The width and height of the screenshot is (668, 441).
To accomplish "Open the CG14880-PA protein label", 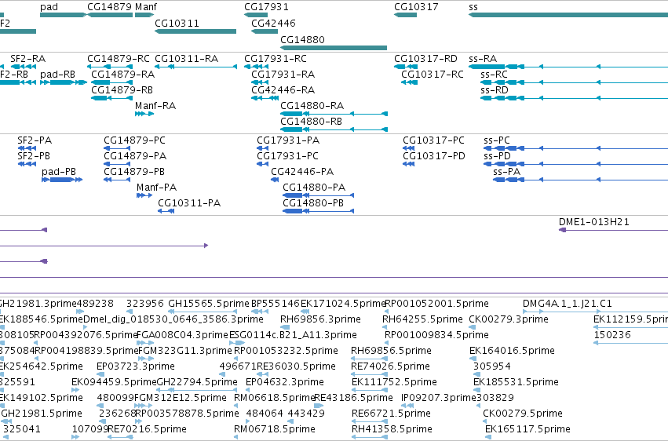I will [314, 188].
